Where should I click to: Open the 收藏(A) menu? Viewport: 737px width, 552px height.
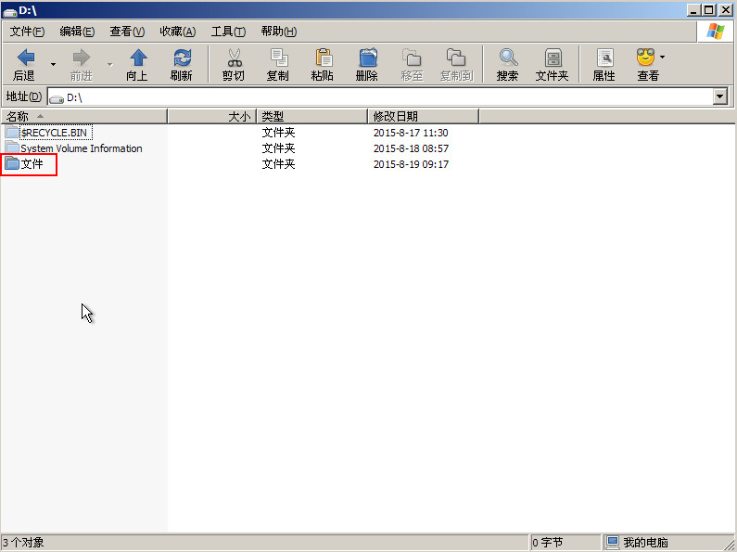coord(178,32)
